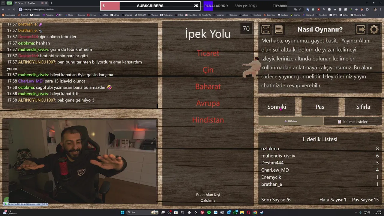Screen dimensions: 384x216
Task: Open ChatGPT app from the taskbar
Action: point(222,212)
